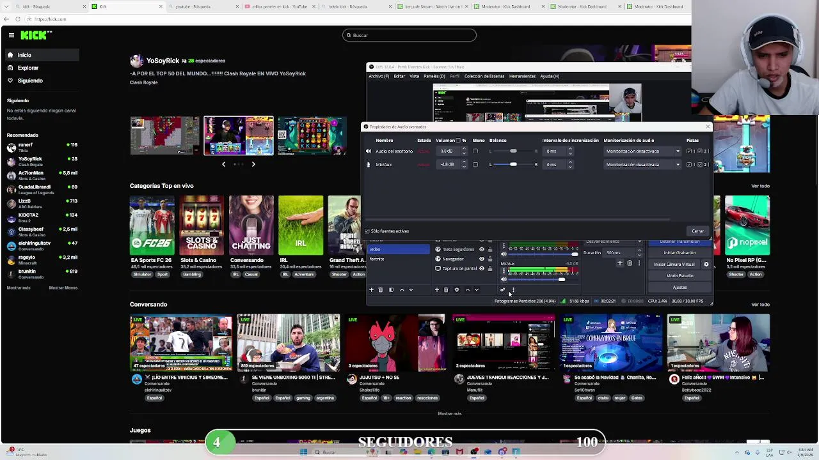Click Iniciar Grabación in OBS
This screenshot has width=819, height=460.
pos(680,253)
